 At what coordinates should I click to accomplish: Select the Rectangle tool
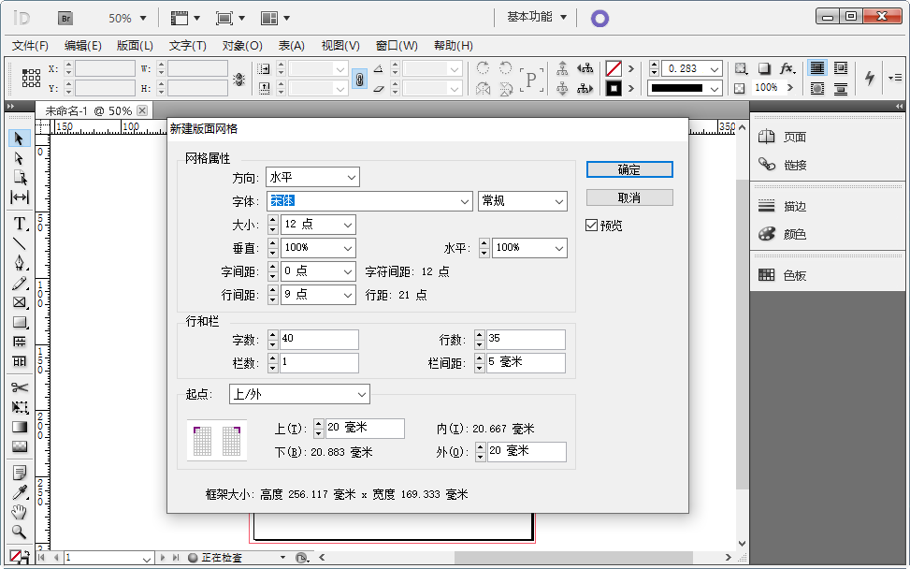point(19,322)
